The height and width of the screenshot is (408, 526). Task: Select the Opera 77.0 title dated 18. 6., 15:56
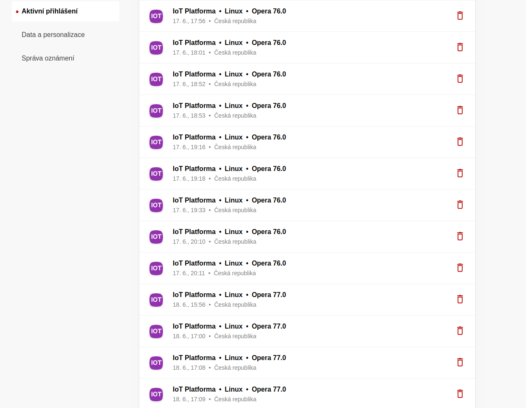(229, 295)
